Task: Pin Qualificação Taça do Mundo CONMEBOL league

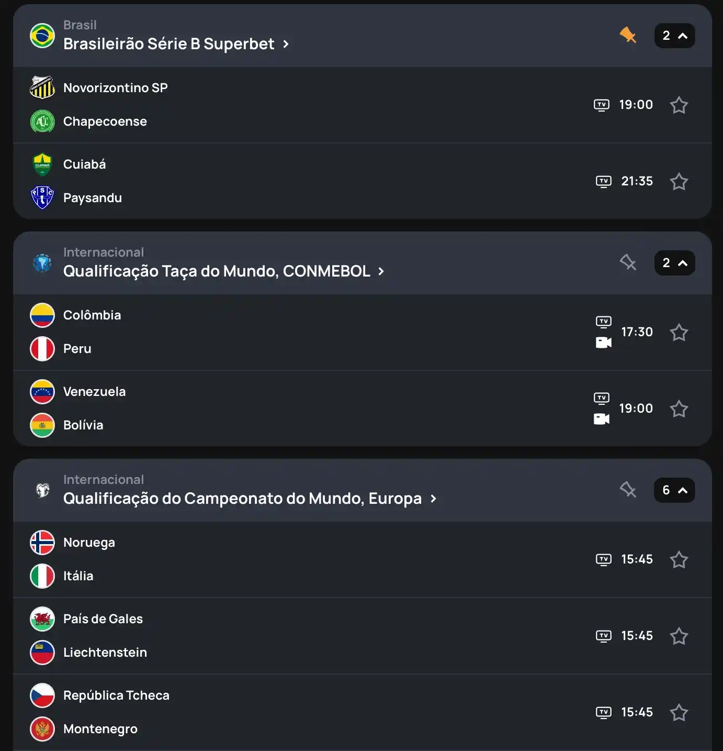Action: tap(628, 262)
